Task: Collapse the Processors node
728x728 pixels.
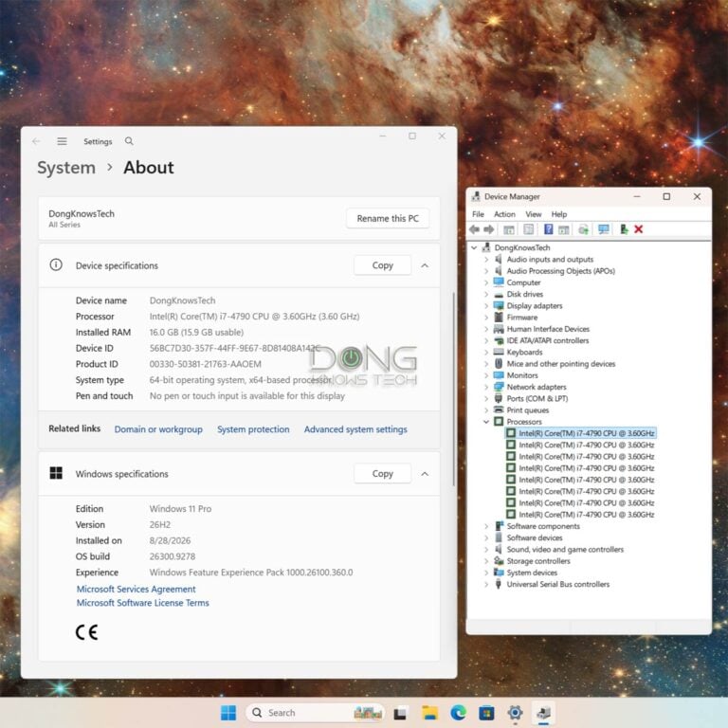Action: 486,422
